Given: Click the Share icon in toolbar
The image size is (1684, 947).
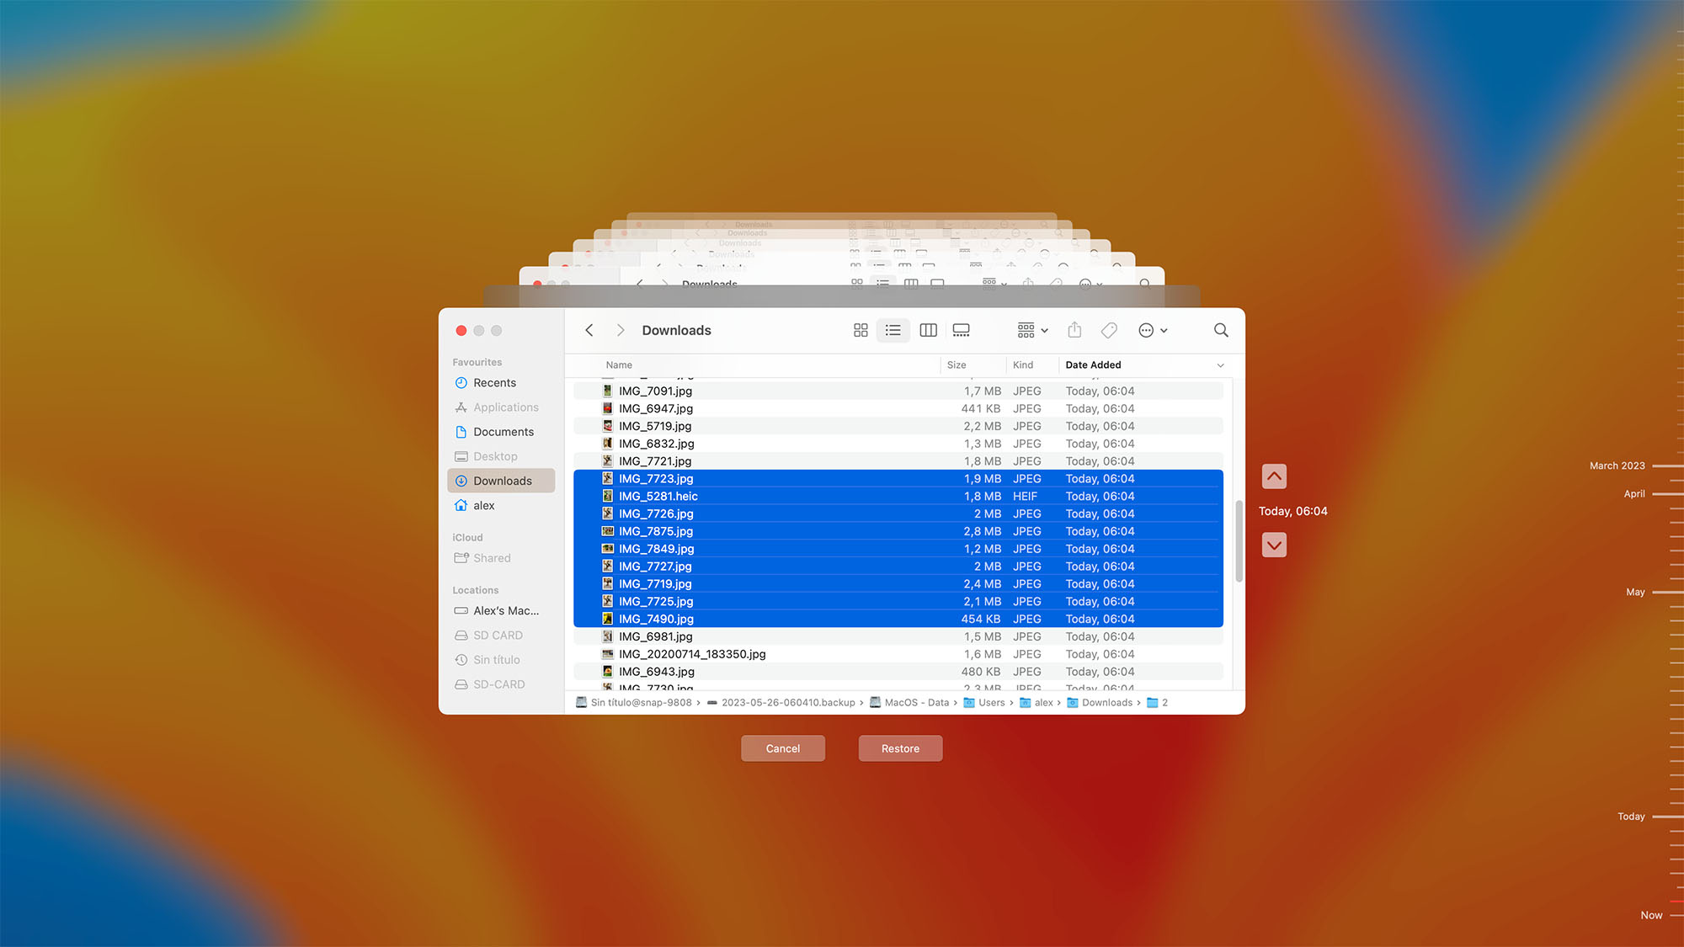Looking at the screenshot, I should [1074, 329].
